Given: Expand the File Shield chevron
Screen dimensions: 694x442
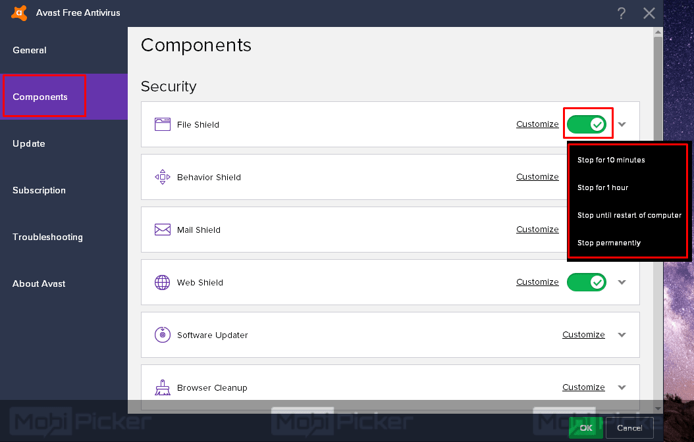Looking at the screenshot, I should (622, 124).
